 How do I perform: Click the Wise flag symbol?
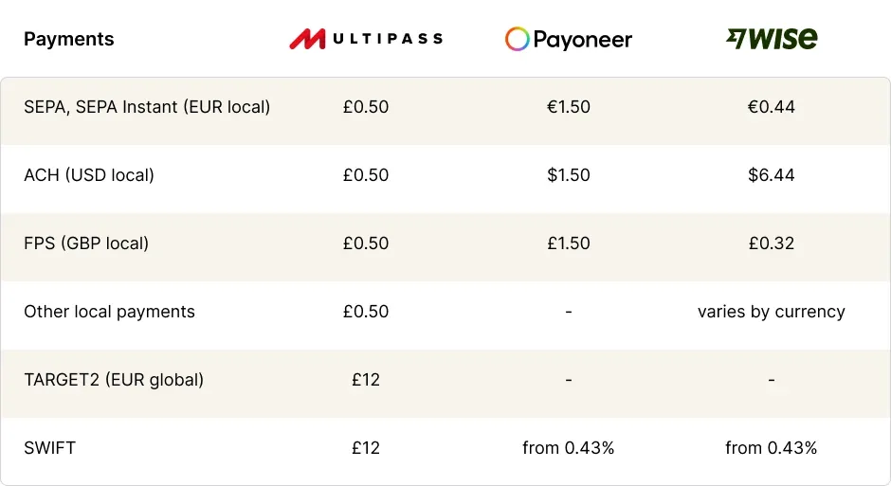click(736, 38)
